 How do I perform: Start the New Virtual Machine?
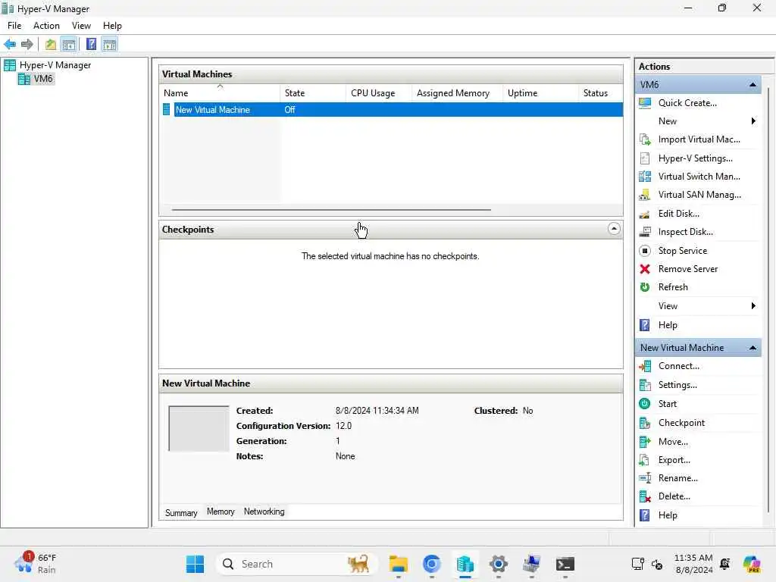[x=667, y=404]
